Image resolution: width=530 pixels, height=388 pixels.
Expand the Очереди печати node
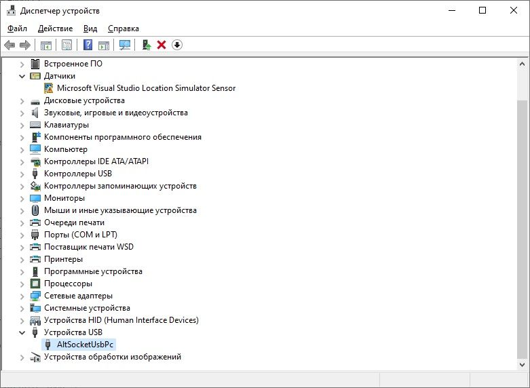click(22, 222)
